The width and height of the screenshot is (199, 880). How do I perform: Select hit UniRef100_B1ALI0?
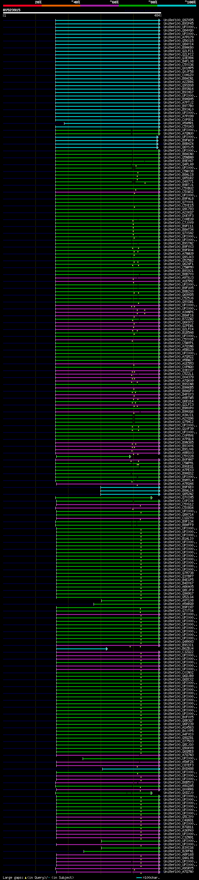coord(178,539)
